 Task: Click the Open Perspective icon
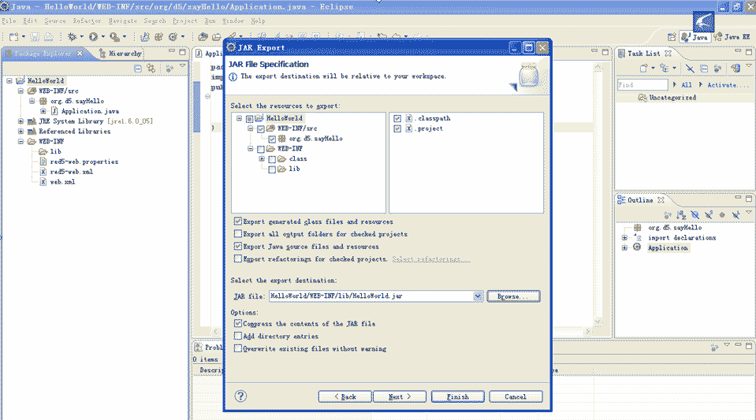[672, 37]
